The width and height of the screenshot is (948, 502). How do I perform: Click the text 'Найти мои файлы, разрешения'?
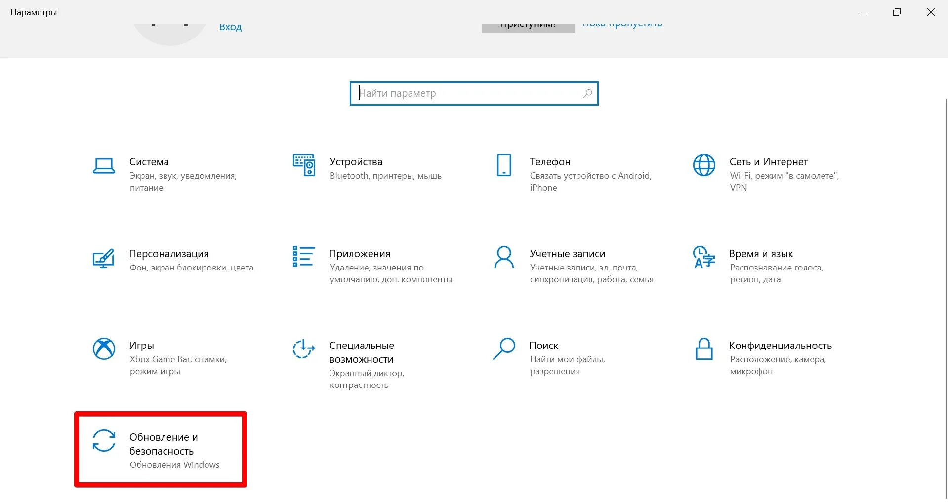[x=567, y=365]
